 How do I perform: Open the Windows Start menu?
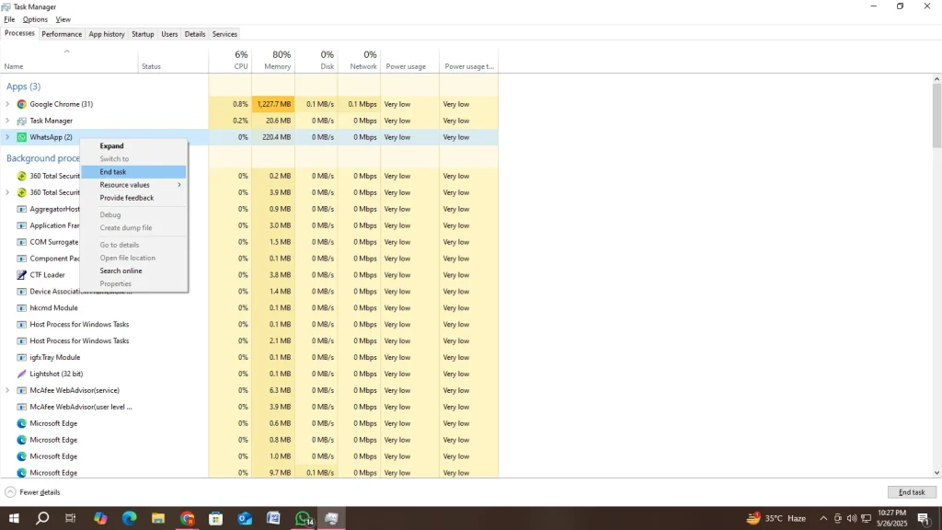pyautogui.click(x=13, y=518)
